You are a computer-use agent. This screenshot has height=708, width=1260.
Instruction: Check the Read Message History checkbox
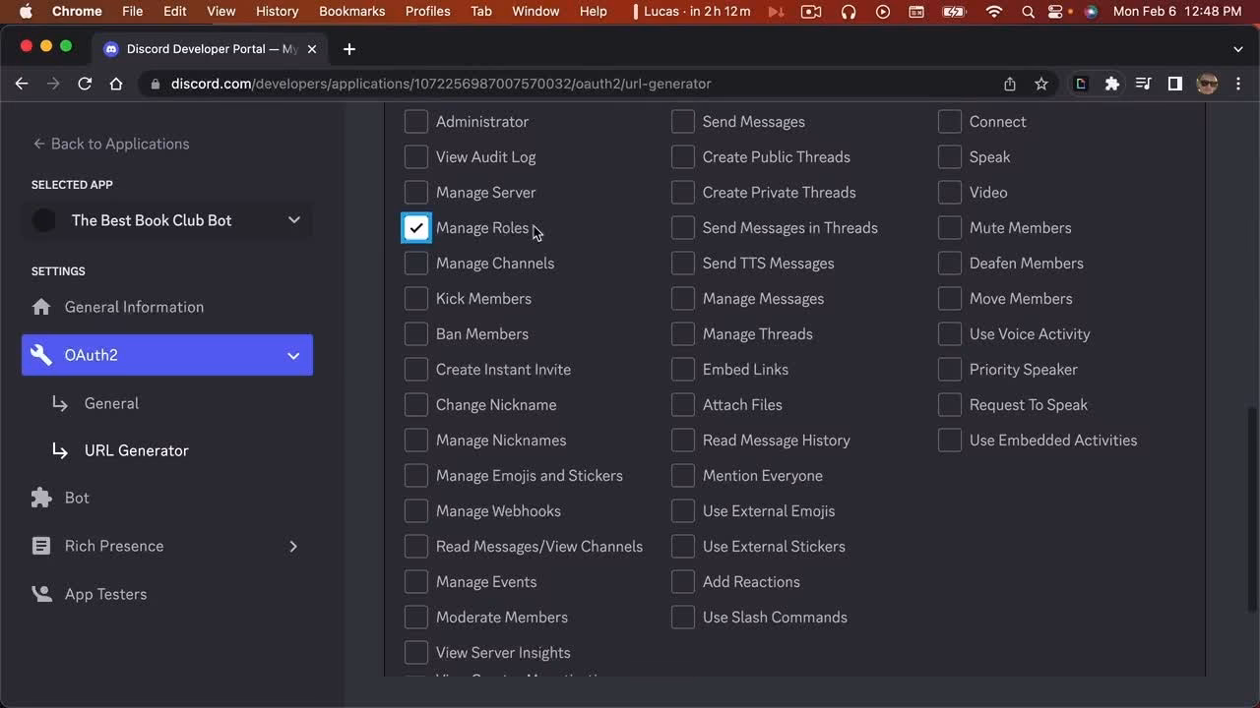683,441
